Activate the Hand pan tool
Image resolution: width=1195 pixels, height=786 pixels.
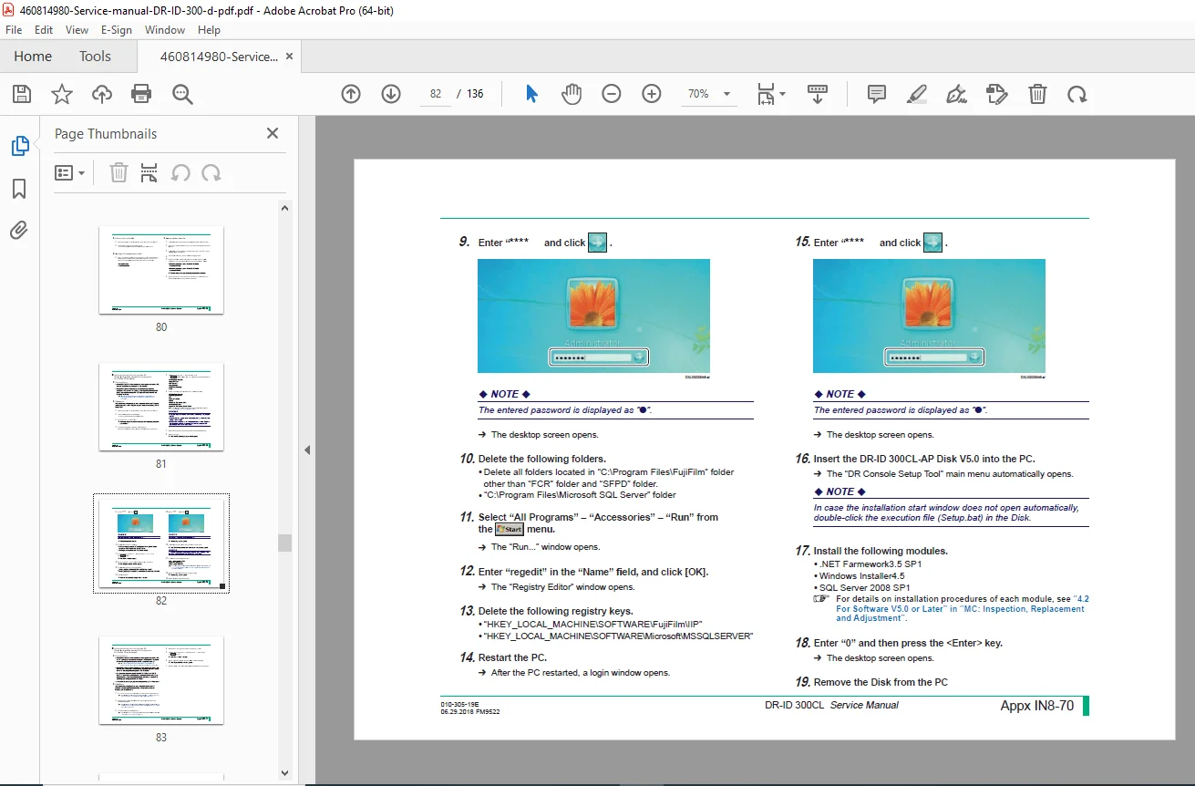pos(572,94)
